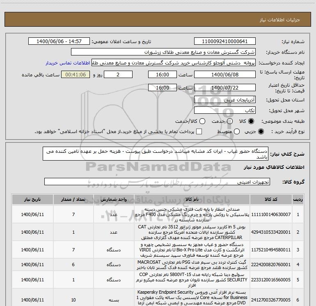Click the remaining time countdown 00:41:06
This screenshot has width=316, height=306.
76,74
